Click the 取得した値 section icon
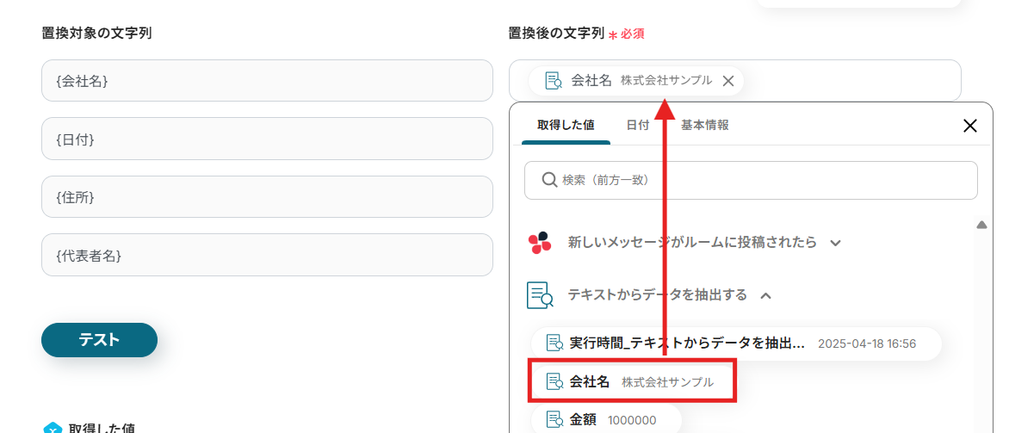The height and width of the screenshot is (433, 1009). pyautogui.click(x=53, y=428)
